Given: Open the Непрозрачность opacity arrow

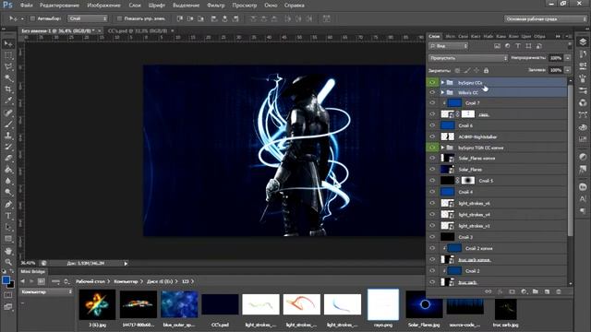Looking at the screenshot, I should click(x=567, y=58).
